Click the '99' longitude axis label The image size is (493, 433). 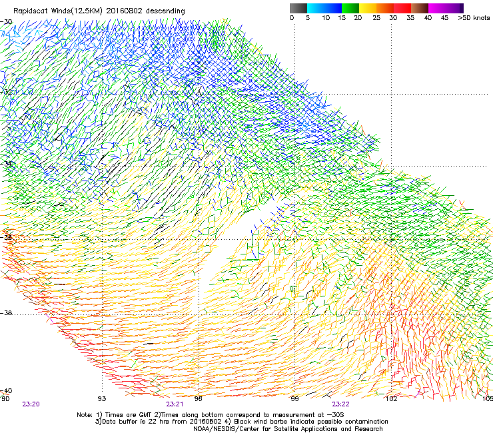point(294,399)
